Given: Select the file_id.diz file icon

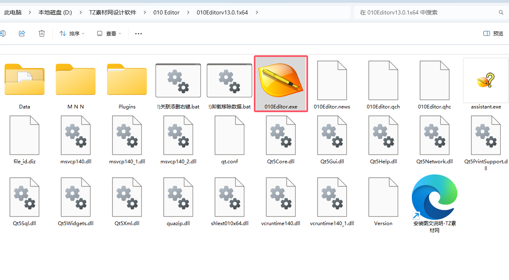Looking at the screenshot, I should pyautogui.click(x=24, y=135).
